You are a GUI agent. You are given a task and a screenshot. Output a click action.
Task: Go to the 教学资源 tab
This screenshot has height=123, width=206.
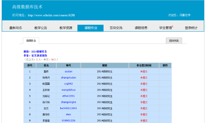tap(66, 28)
